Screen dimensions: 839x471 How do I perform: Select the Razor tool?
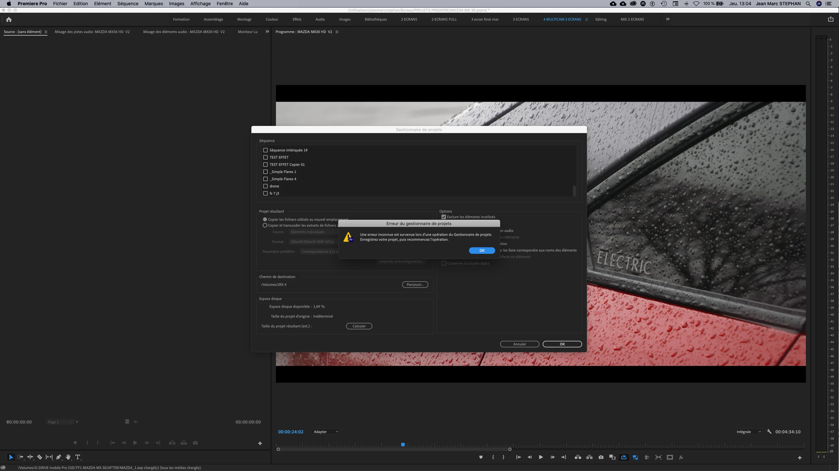[x=40, y=457]
